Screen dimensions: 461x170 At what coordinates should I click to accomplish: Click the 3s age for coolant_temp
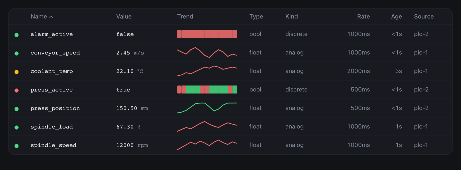(398, 71)
